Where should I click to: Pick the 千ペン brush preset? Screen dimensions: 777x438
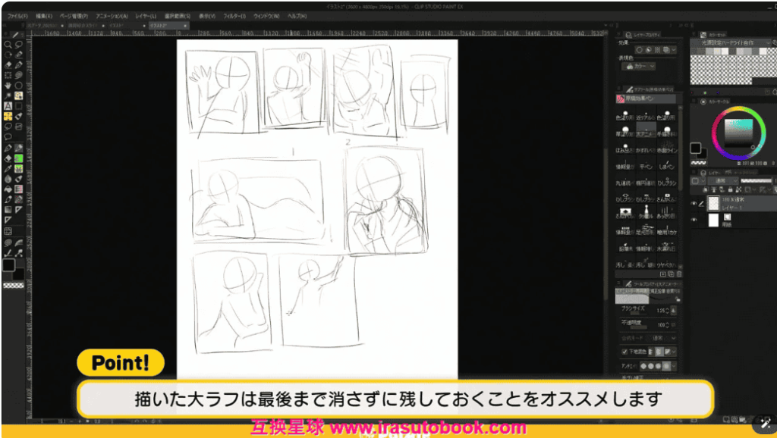(x=646, y=166)
